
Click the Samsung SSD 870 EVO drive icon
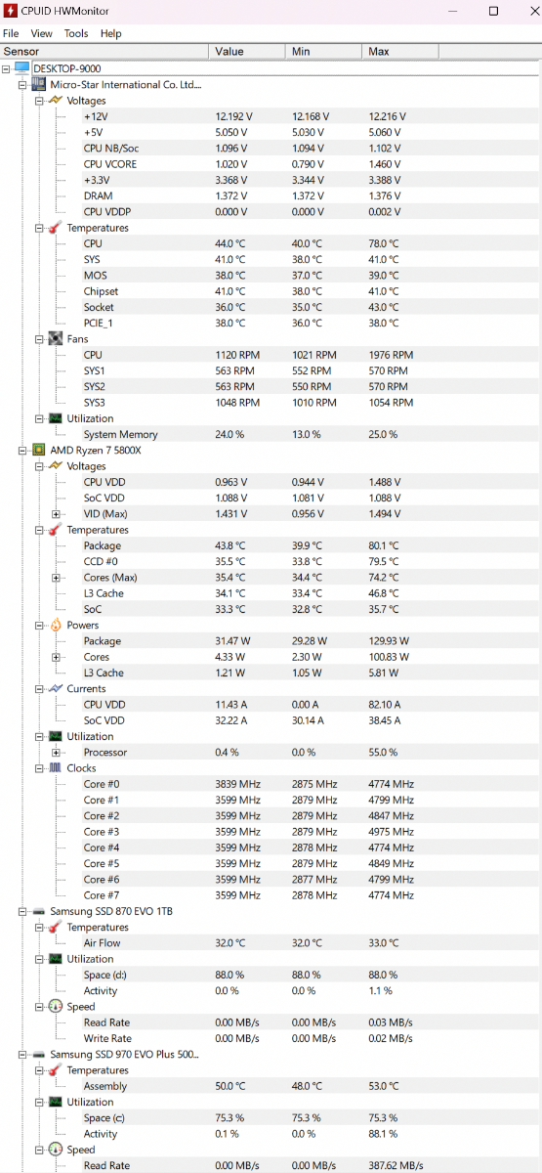[x=39, y=911]
